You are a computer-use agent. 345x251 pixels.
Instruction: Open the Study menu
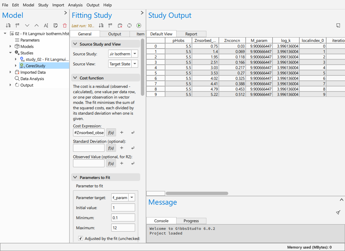[43, 5]
